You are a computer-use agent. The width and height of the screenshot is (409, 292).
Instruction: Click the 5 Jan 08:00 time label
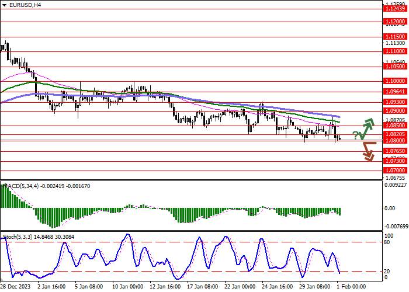[x=89, y=287]
